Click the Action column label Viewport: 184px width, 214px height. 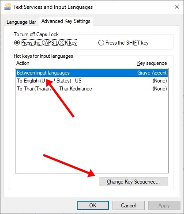(23, 63)
